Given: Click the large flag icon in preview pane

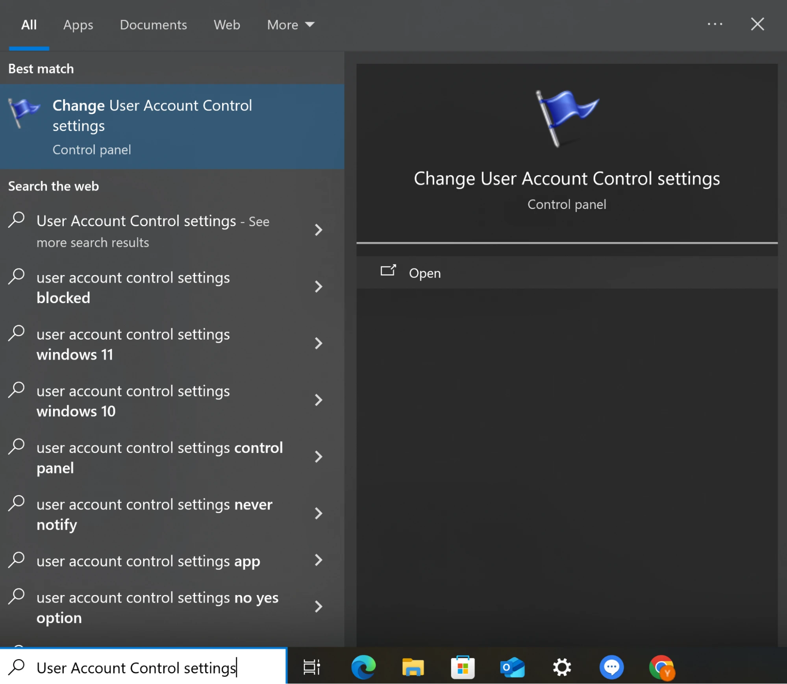Looking at the screenshot, I should (567, 119).
